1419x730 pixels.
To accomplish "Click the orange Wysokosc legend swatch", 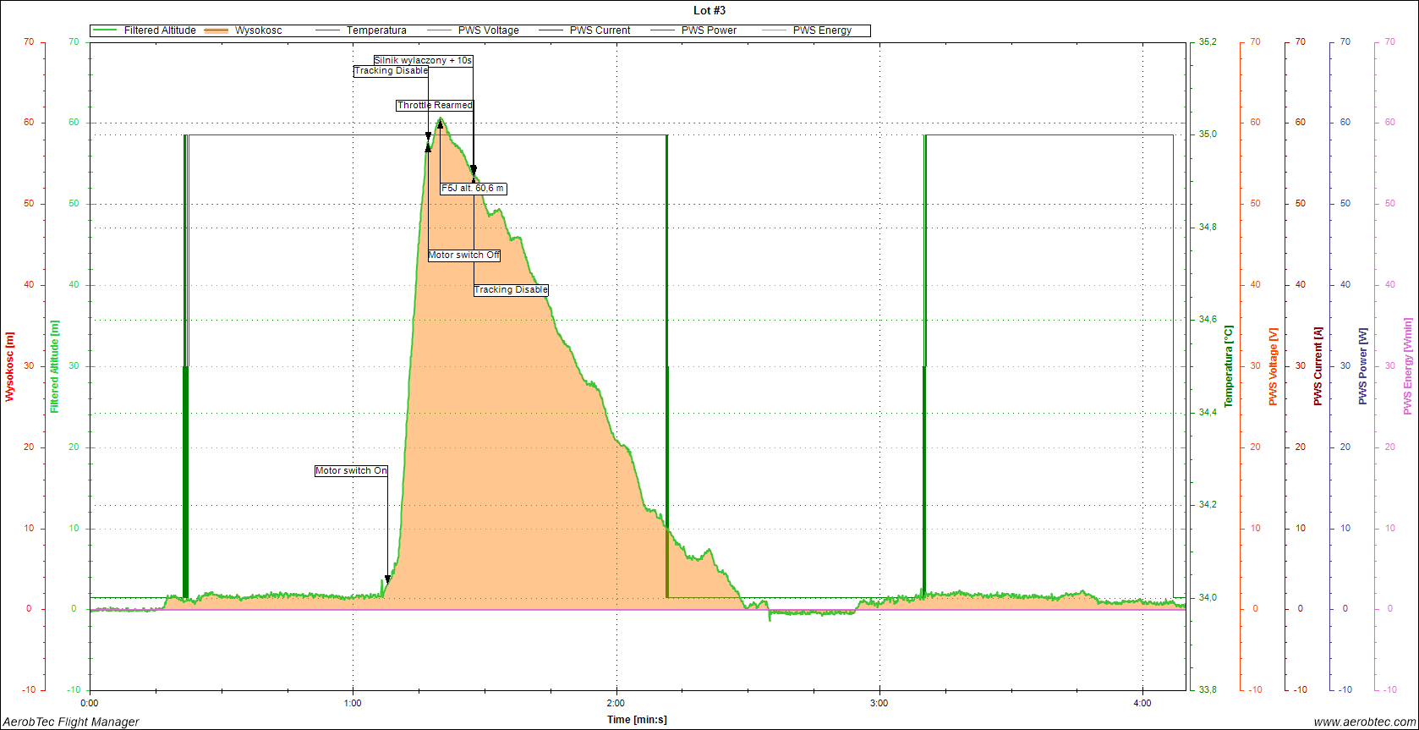I will (x=216, y=30).
